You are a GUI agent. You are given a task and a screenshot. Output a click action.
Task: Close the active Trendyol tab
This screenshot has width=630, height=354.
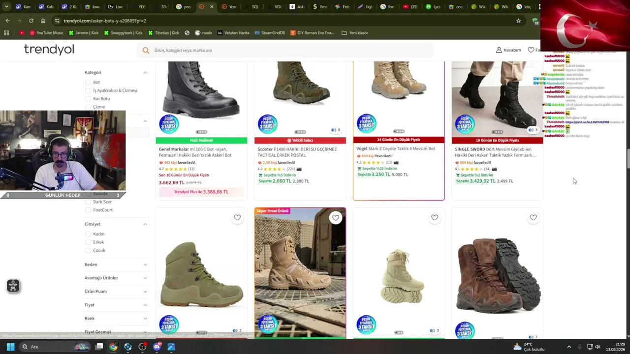(212, 7)
